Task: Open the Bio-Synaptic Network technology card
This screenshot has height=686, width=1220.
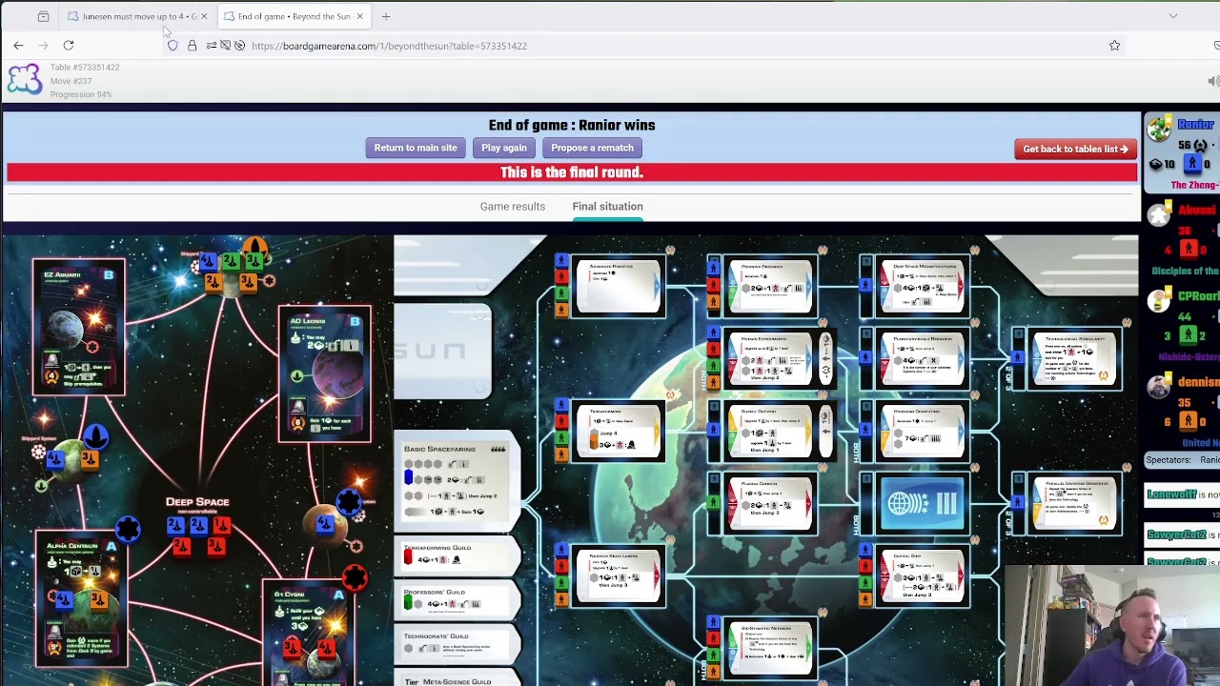Action: point(768,648)
